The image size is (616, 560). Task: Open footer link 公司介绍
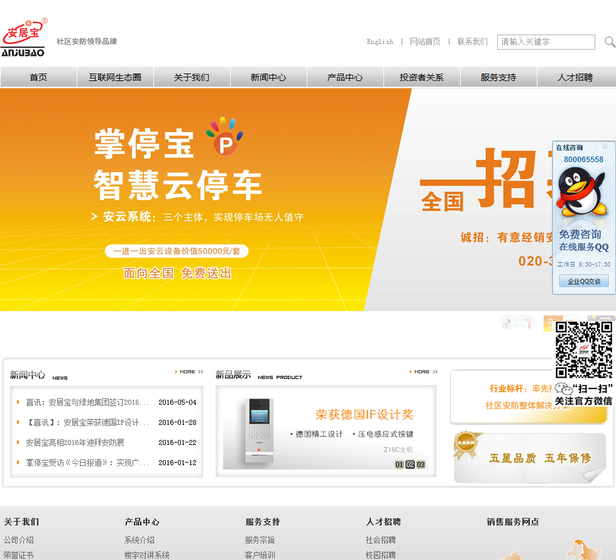point(19,540)
